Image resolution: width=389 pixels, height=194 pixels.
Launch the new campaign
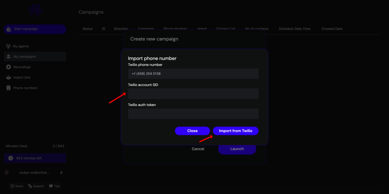237,149
